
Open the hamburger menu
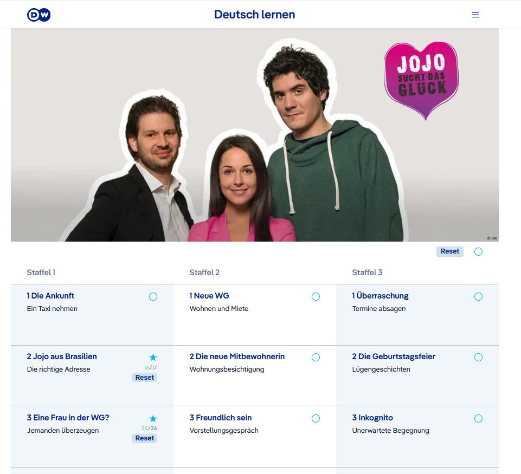(475, 15)
